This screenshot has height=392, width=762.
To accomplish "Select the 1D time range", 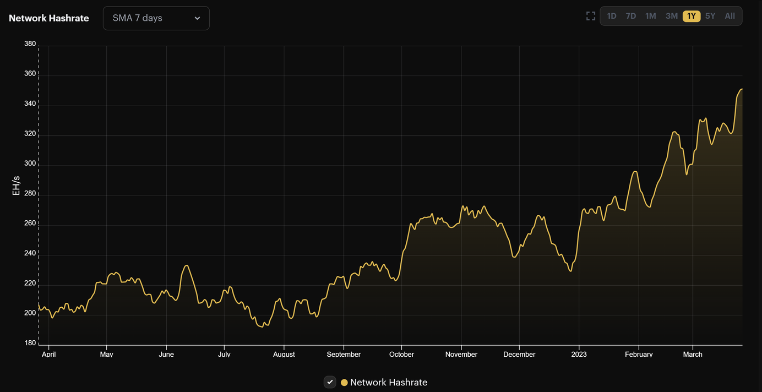I will (611, 15).
